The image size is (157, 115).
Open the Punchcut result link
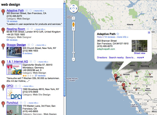13,102
